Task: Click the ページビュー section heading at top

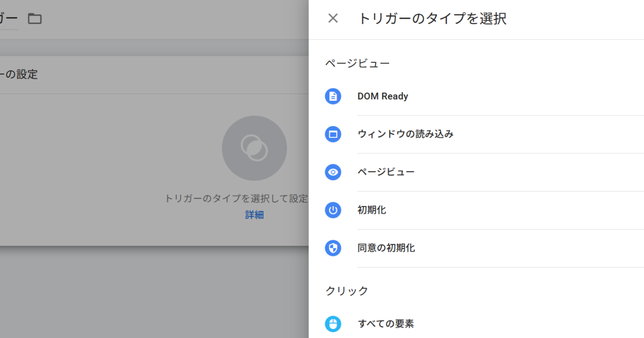Action: pyautogui.click(x=357, y=63)
